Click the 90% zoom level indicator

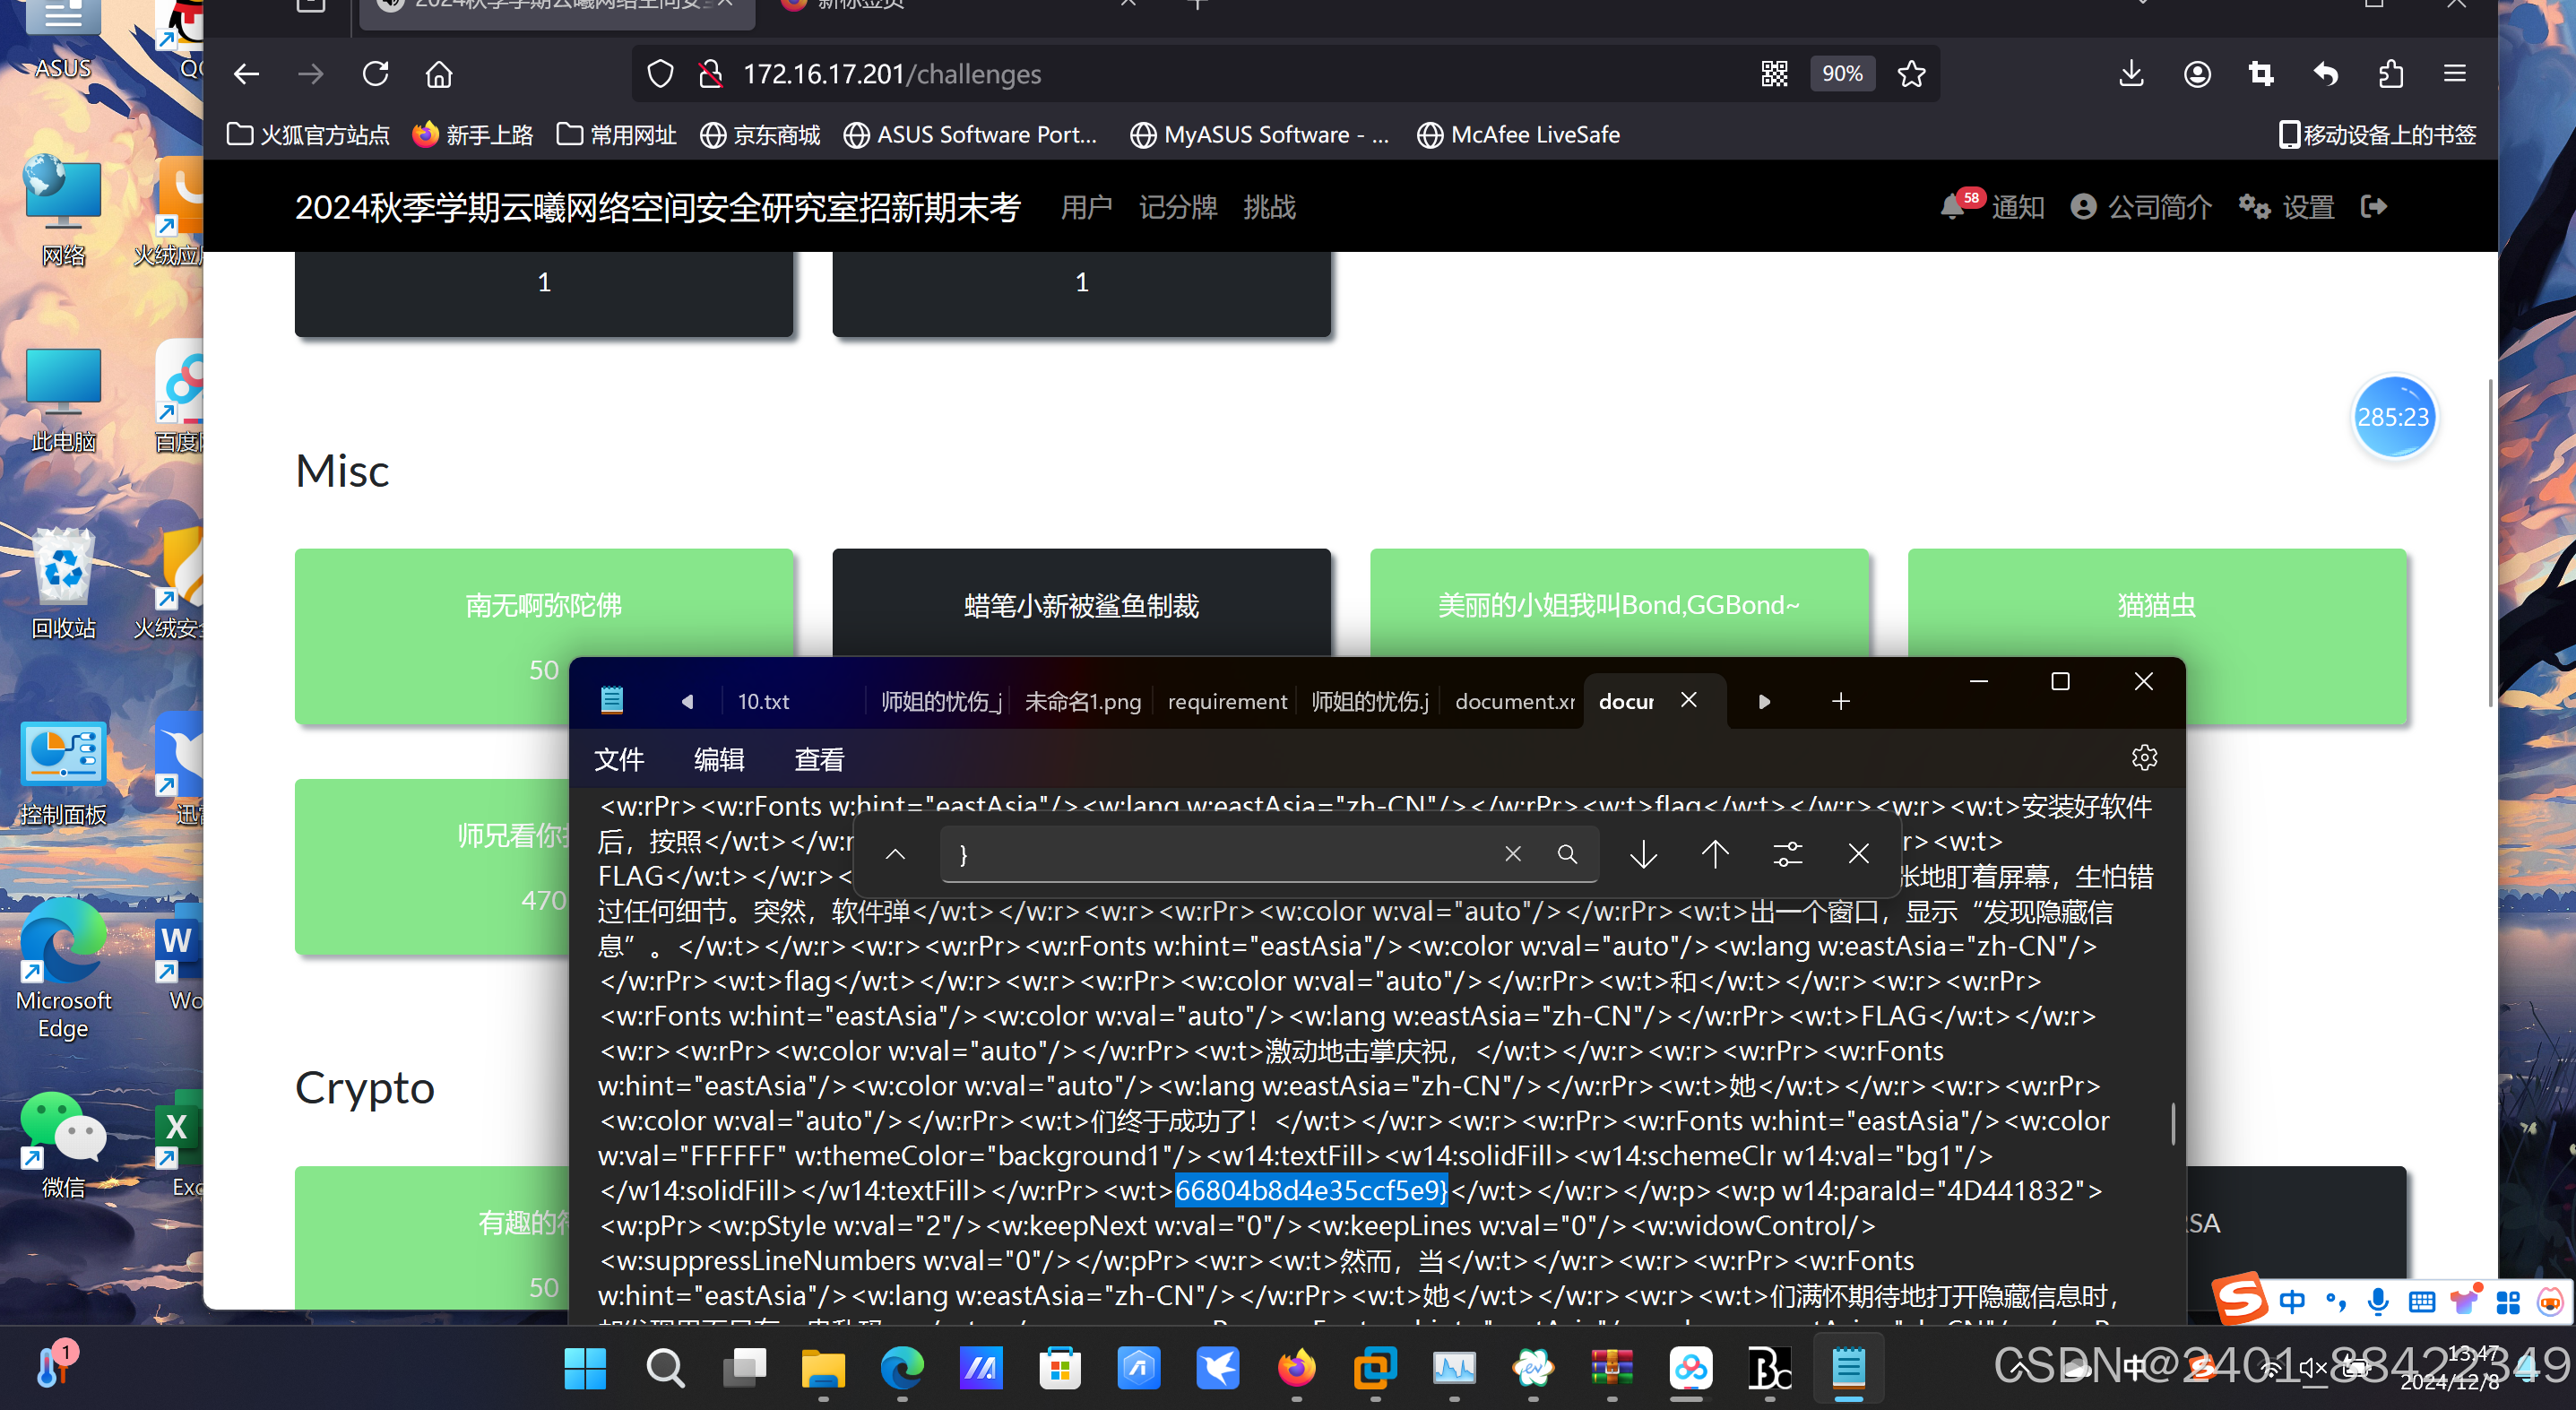coord(1842,74)
